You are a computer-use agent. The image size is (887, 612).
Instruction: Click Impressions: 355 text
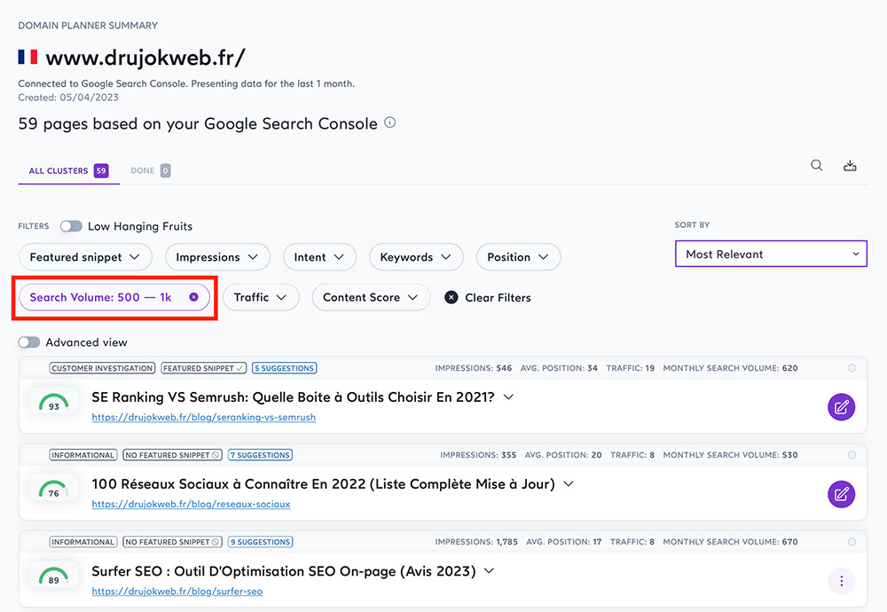[x=479, y=455]
